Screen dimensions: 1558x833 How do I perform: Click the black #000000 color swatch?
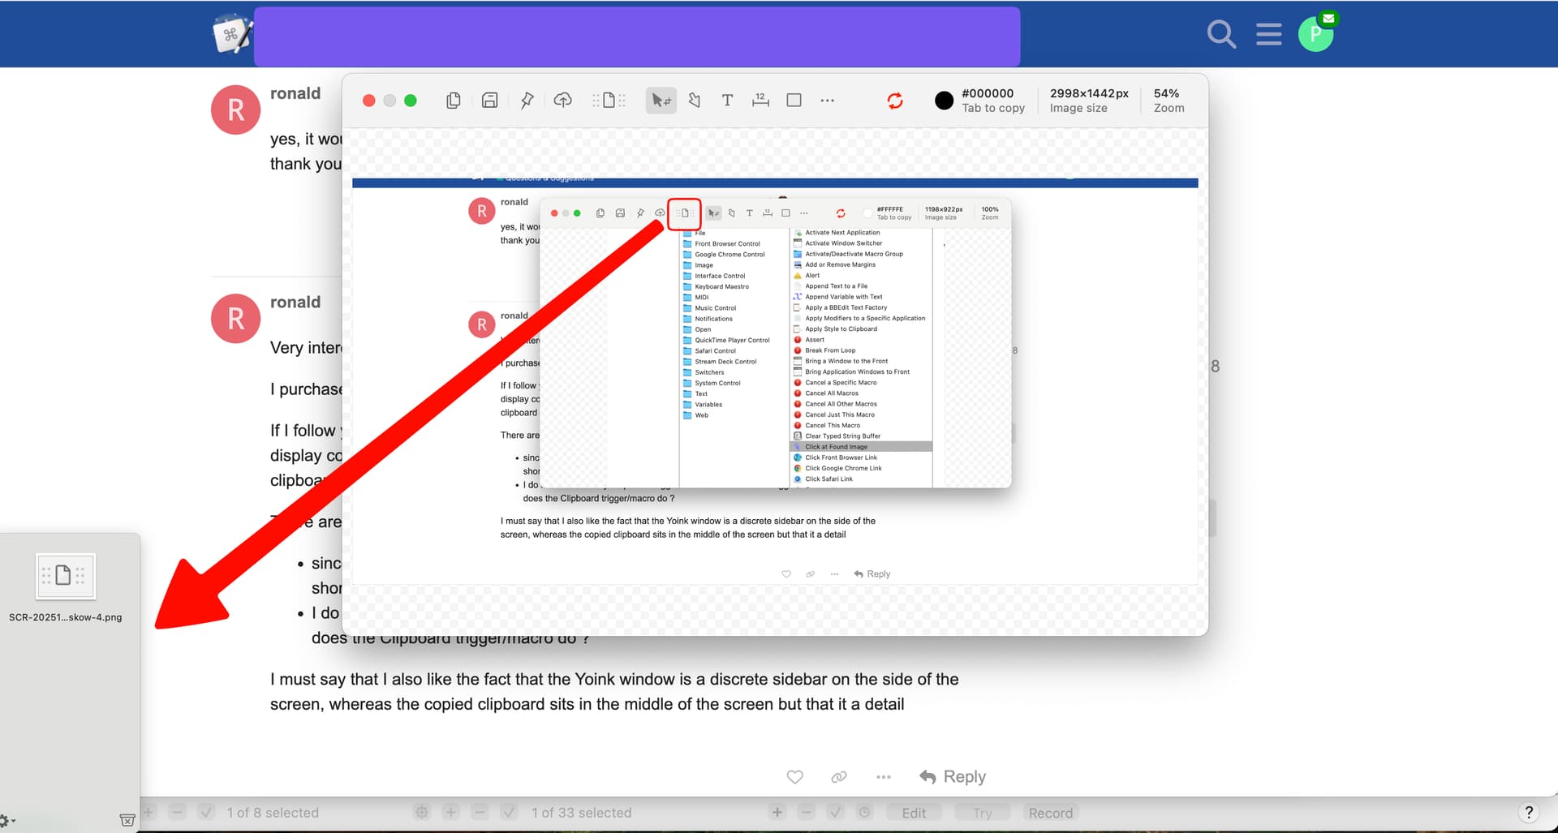click(x=944, y=101)
